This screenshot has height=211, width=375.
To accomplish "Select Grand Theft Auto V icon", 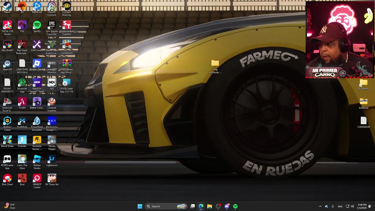I will click(52, 47).
